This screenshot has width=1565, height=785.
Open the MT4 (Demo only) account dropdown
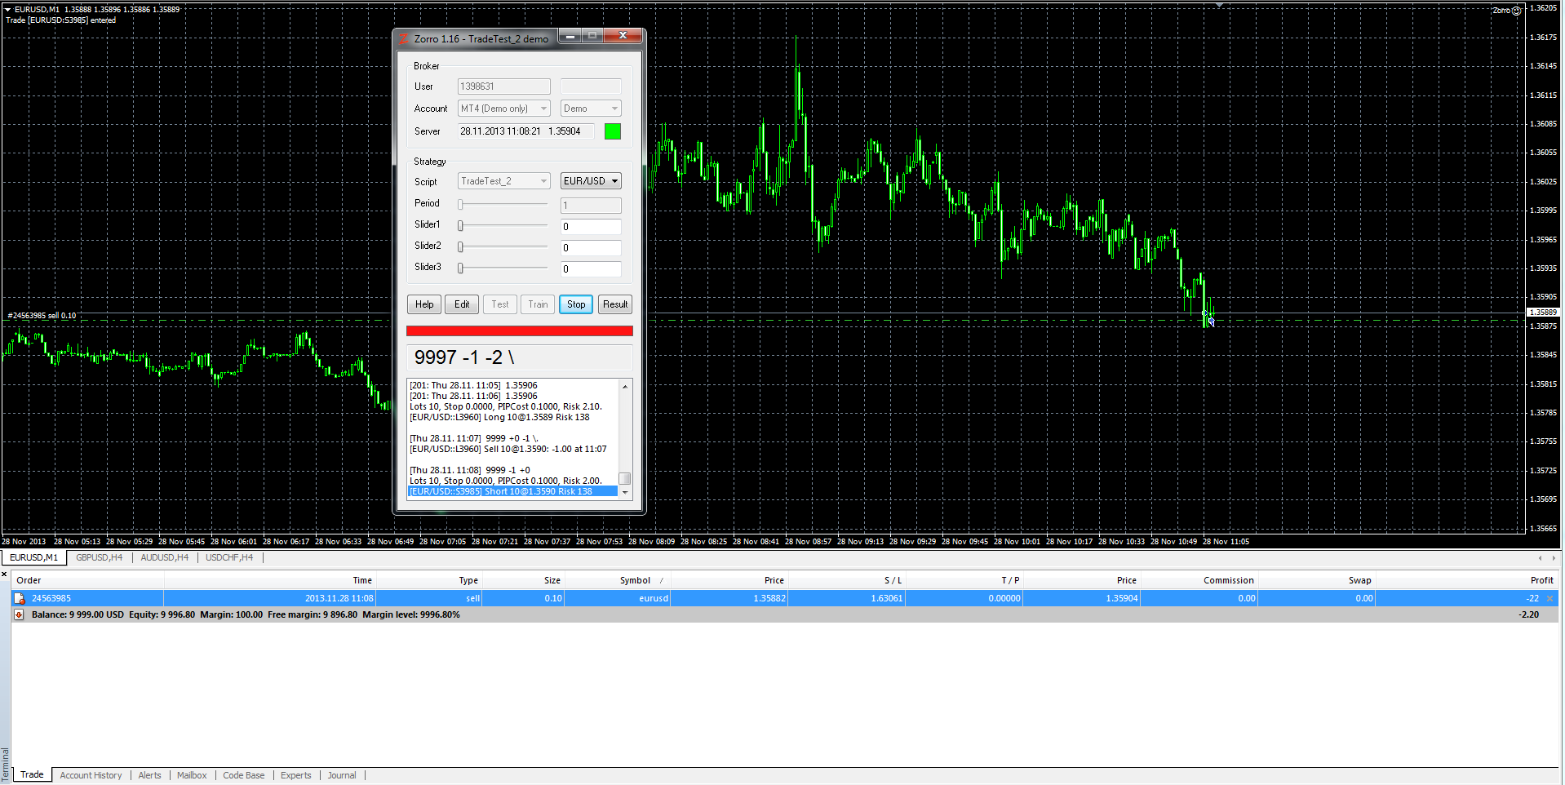click(503, 109)
